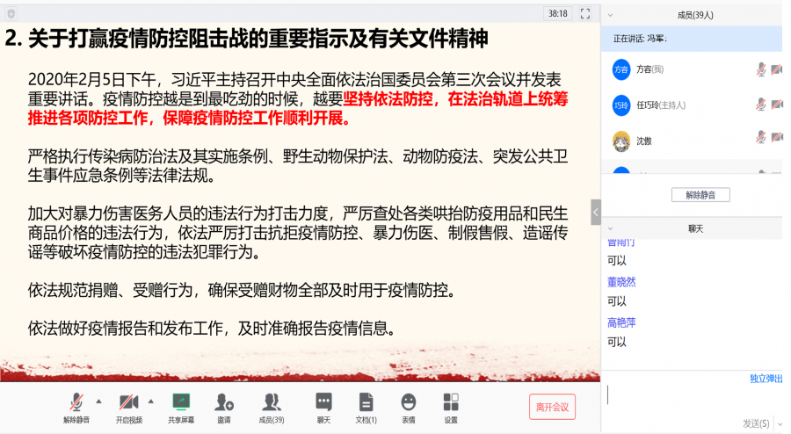Open the 表情 emoji reactions icon
Viewport: 791px width, 434px height.
pos(408,402)
